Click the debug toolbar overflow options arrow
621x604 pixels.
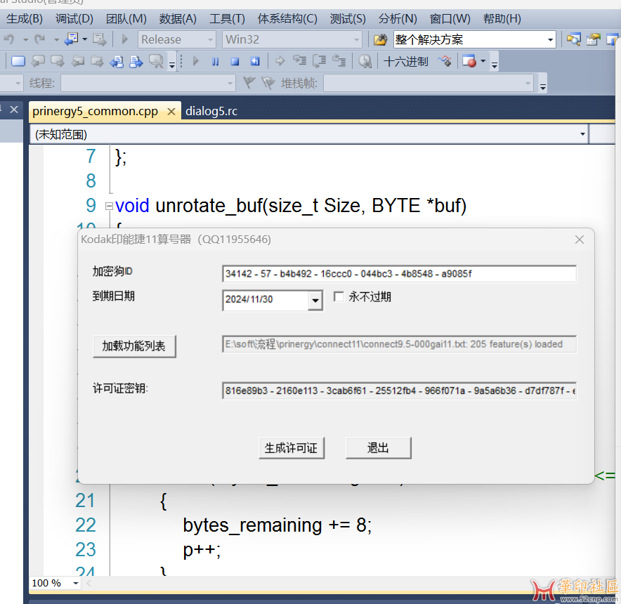point(495,63)
